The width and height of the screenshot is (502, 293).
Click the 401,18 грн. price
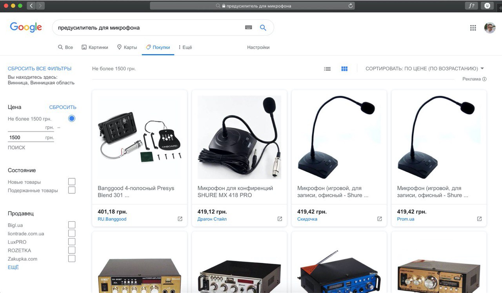click(113, 212)
